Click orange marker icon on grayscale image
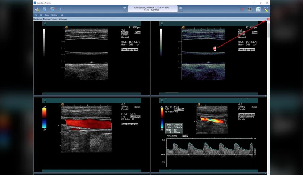Screen dimensions: 303x175 pyautogui.click(x=66, y=27)
